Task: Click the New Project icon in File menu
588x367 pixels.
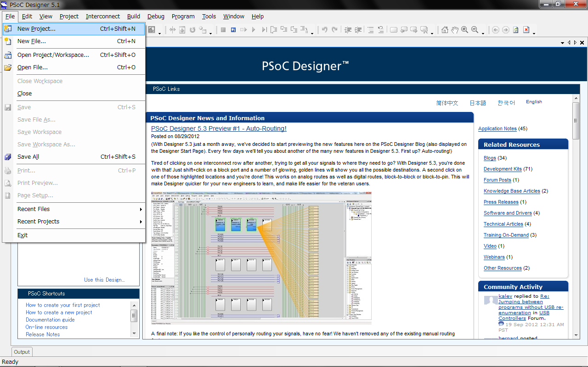Action: (x=8, y=28)
